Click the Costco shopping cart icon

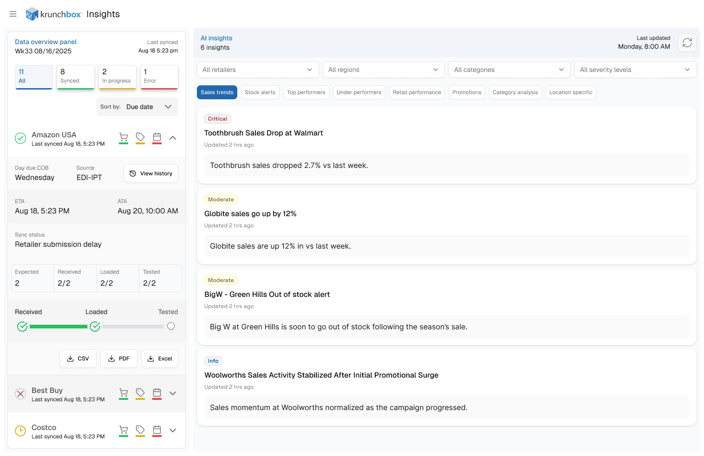124,430
